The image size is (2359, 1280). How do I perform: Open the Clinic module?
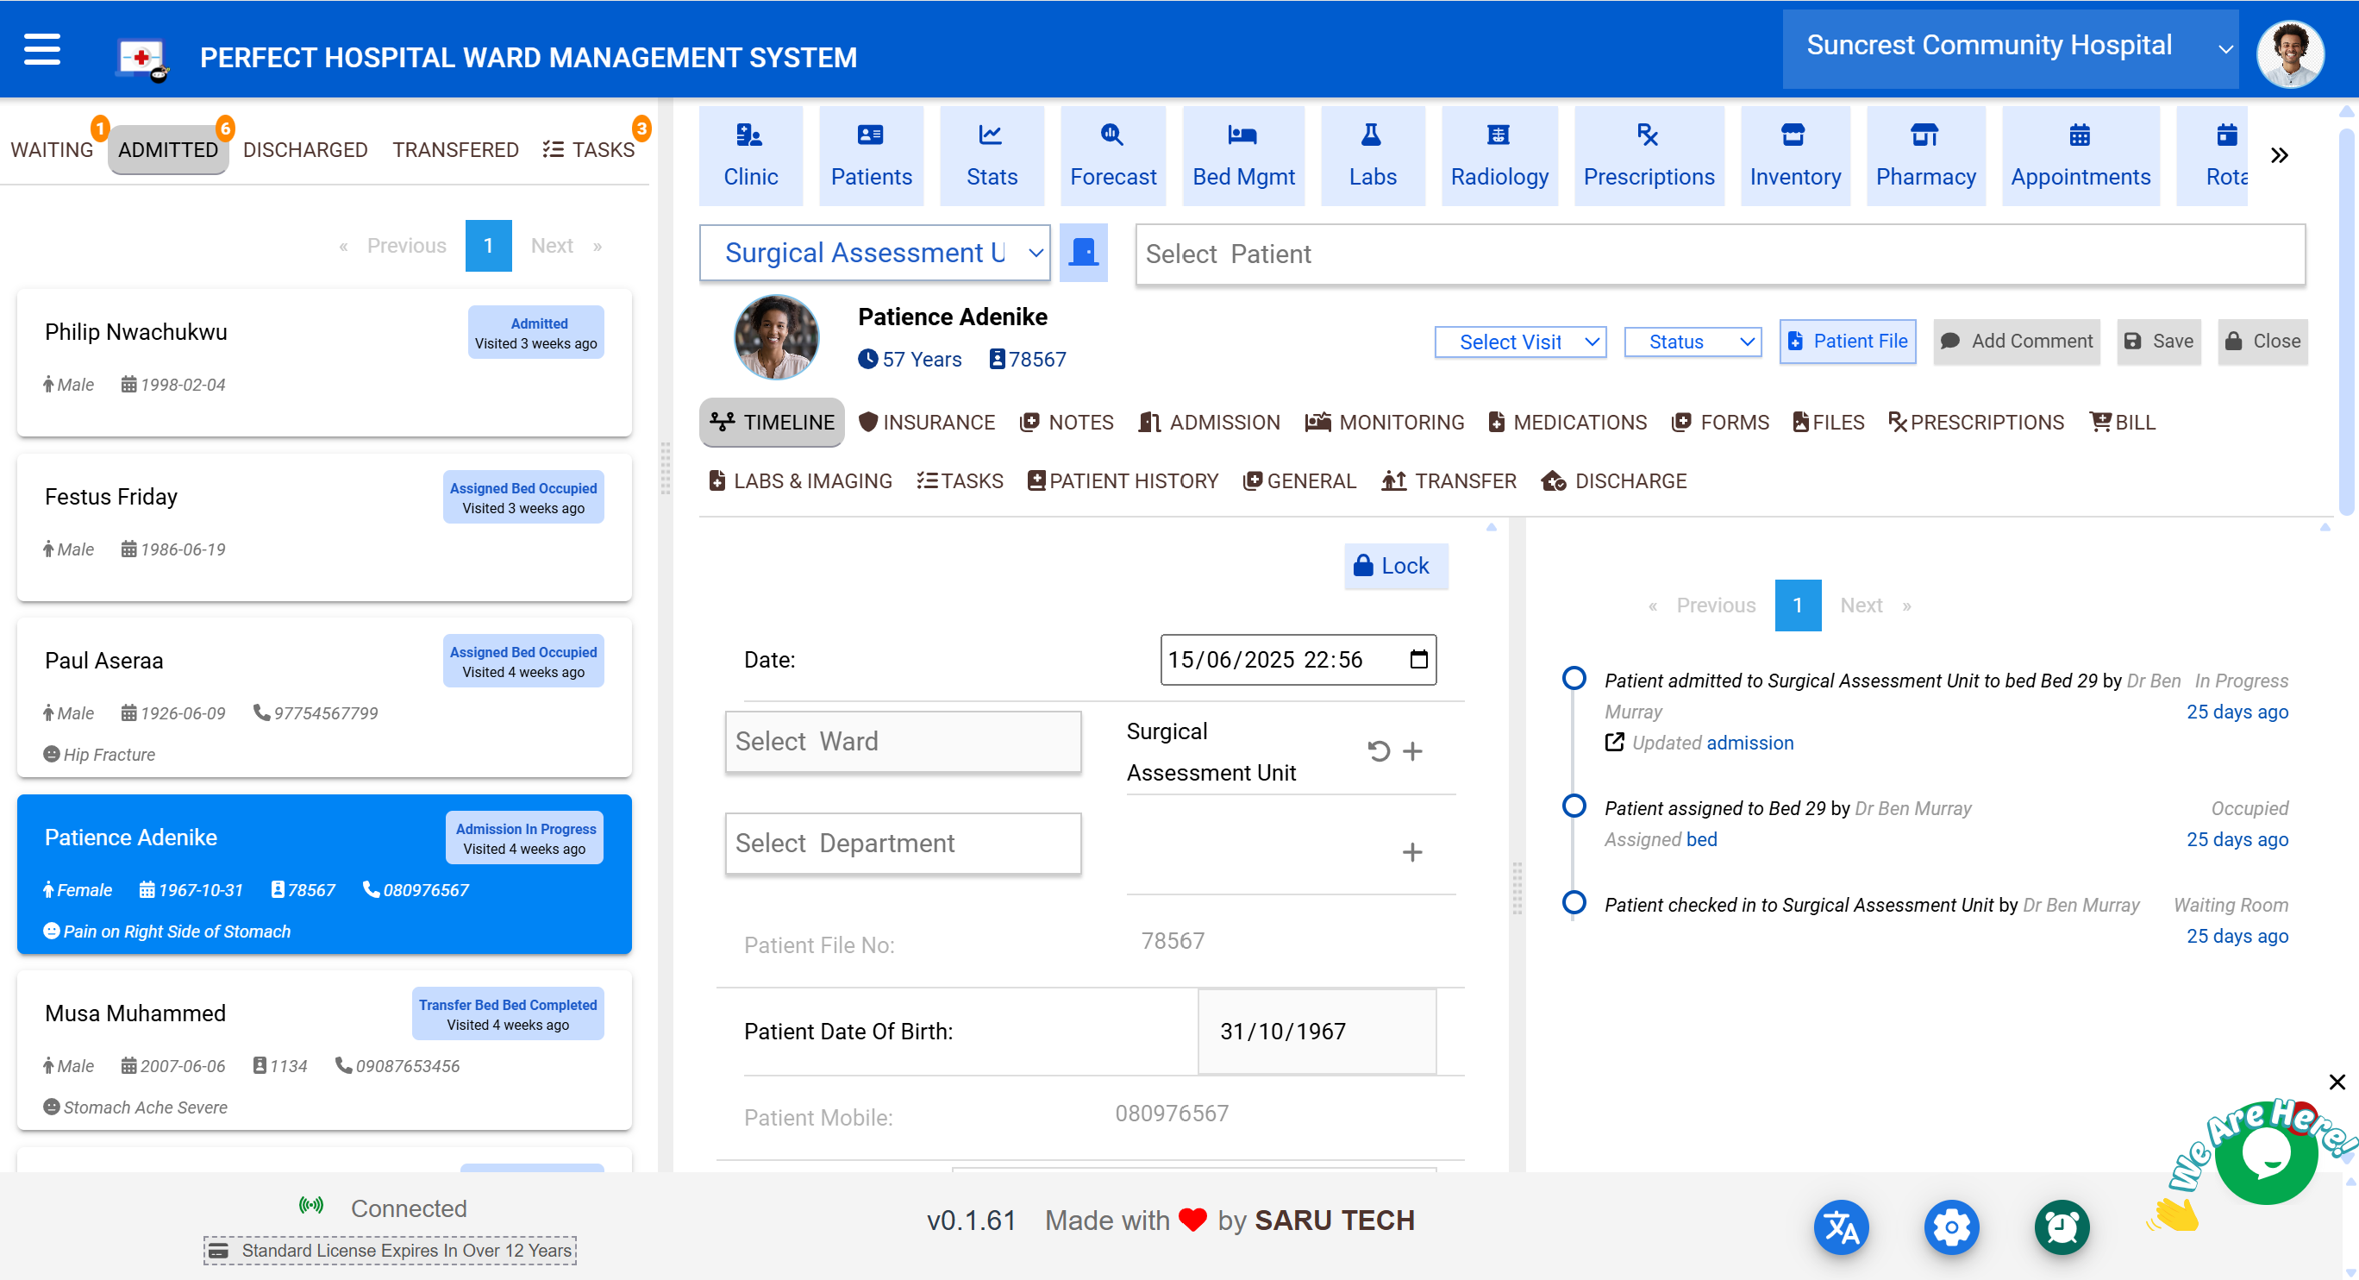click(x=750, y=156)
